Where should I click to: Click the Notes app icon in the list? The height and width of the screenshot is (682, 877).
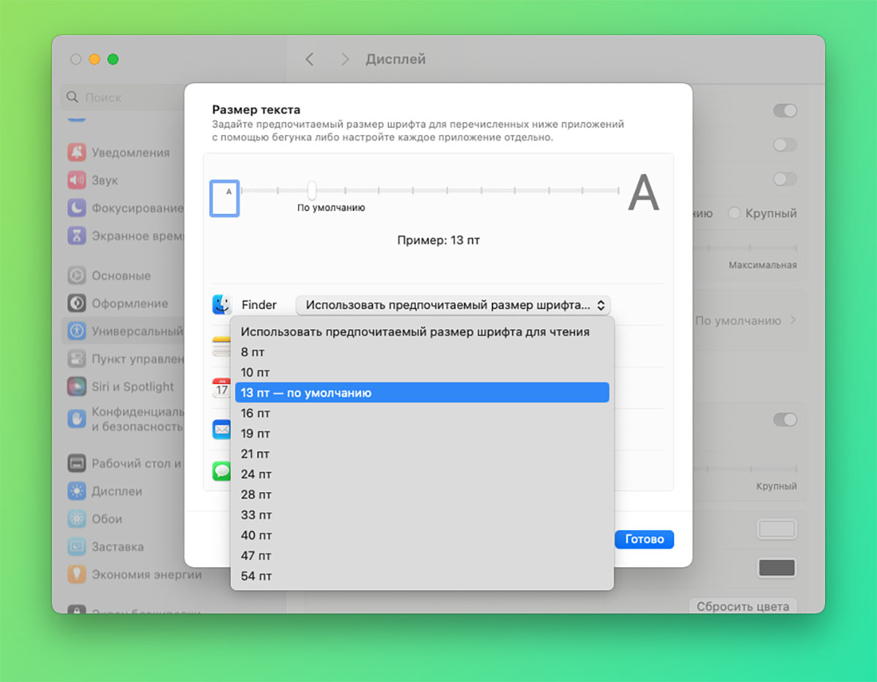pyautogui.click(x=221, y=346)
